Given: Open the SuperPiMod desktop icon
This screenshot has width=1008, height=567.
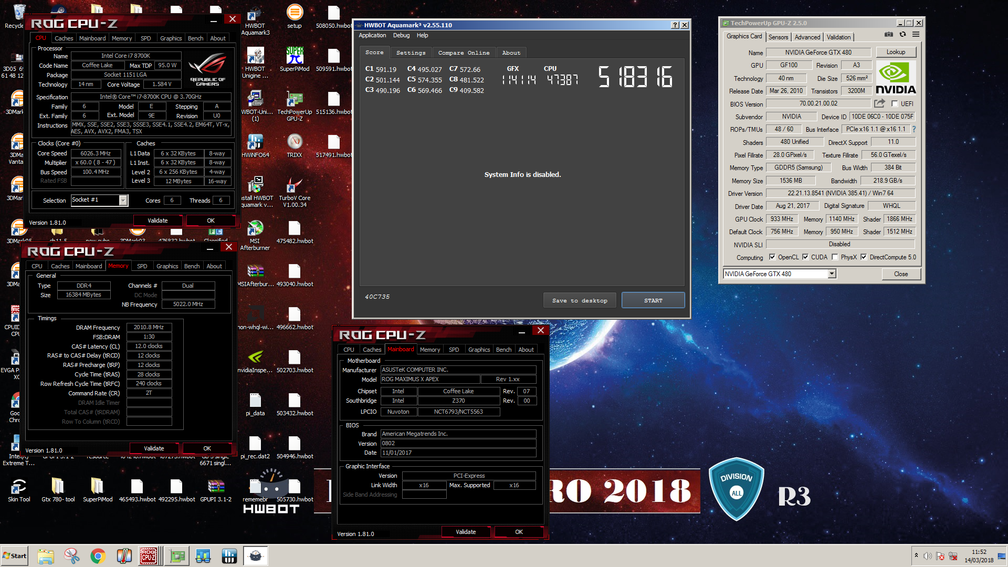Looking at the screenshot, I should click(295, 59).
